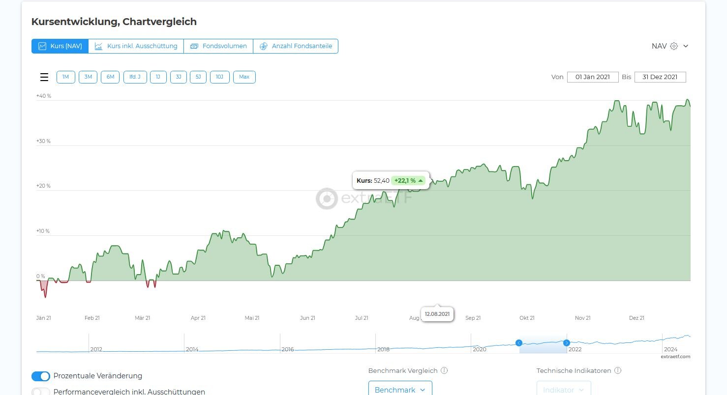Select the lfd. J time range
This screenshot has width=727, height=395.
(x=135, y=77)
